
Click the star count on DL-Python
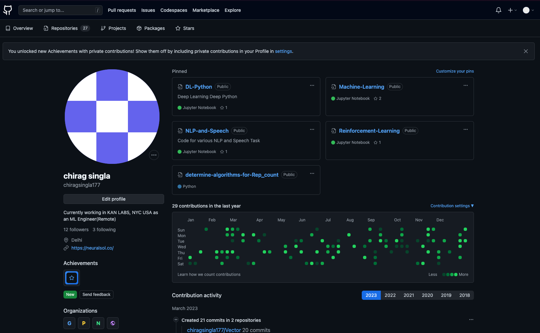(224, 108)
